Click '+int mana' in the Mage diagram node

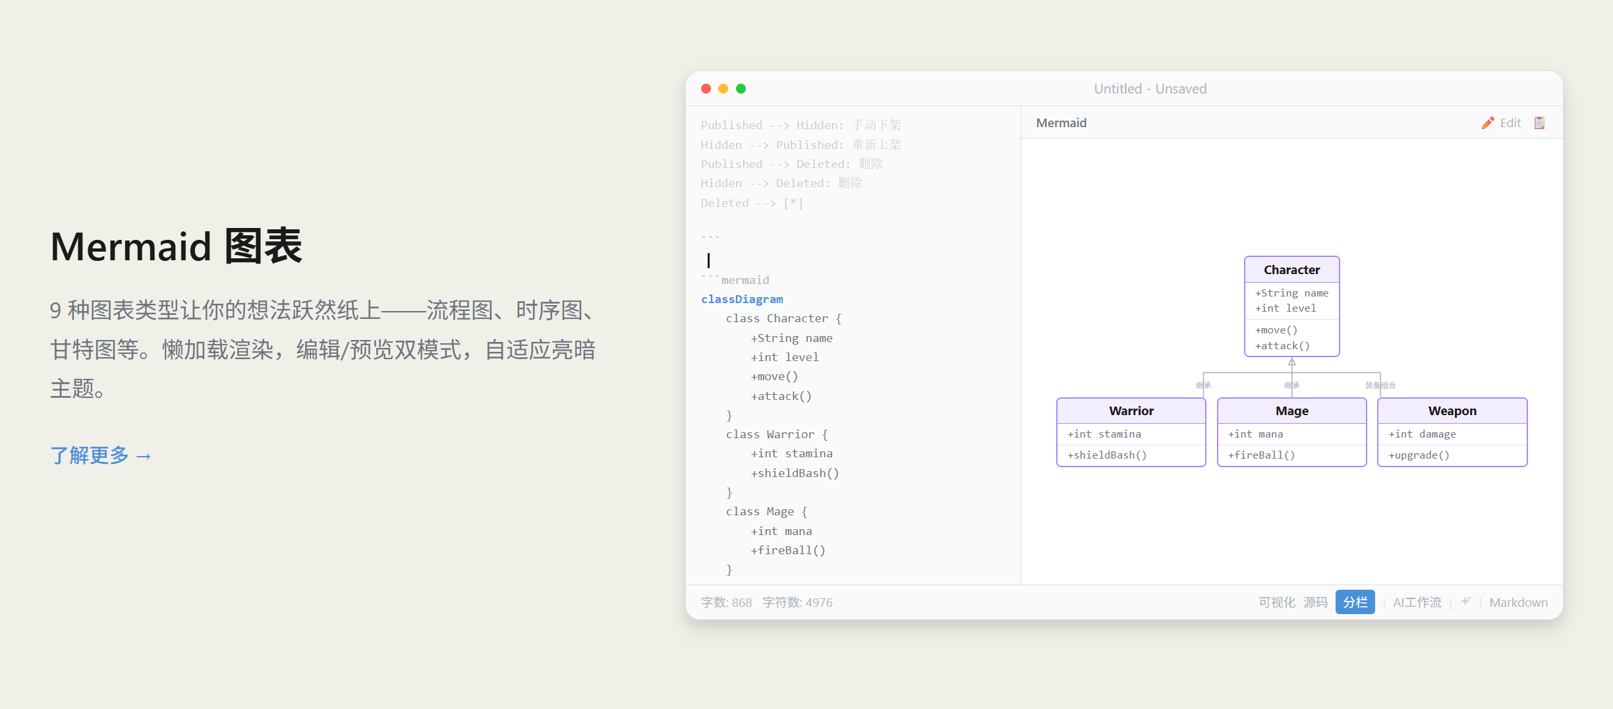pos(1255,434)
